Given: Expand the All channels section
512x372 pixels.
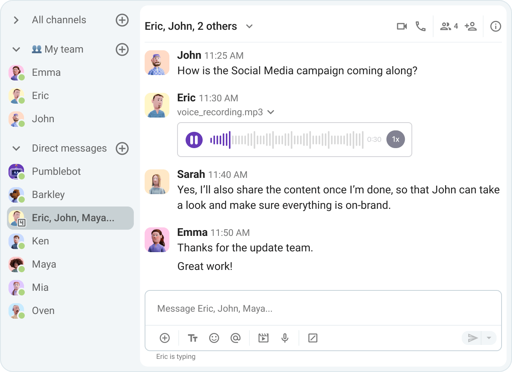Looking at the screenshot, I should point(16,20).
